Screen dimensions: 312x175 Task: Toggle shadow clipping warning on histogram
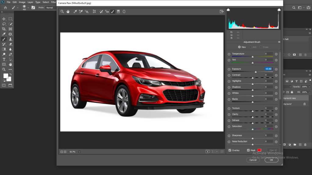click(x=228, y=10)
